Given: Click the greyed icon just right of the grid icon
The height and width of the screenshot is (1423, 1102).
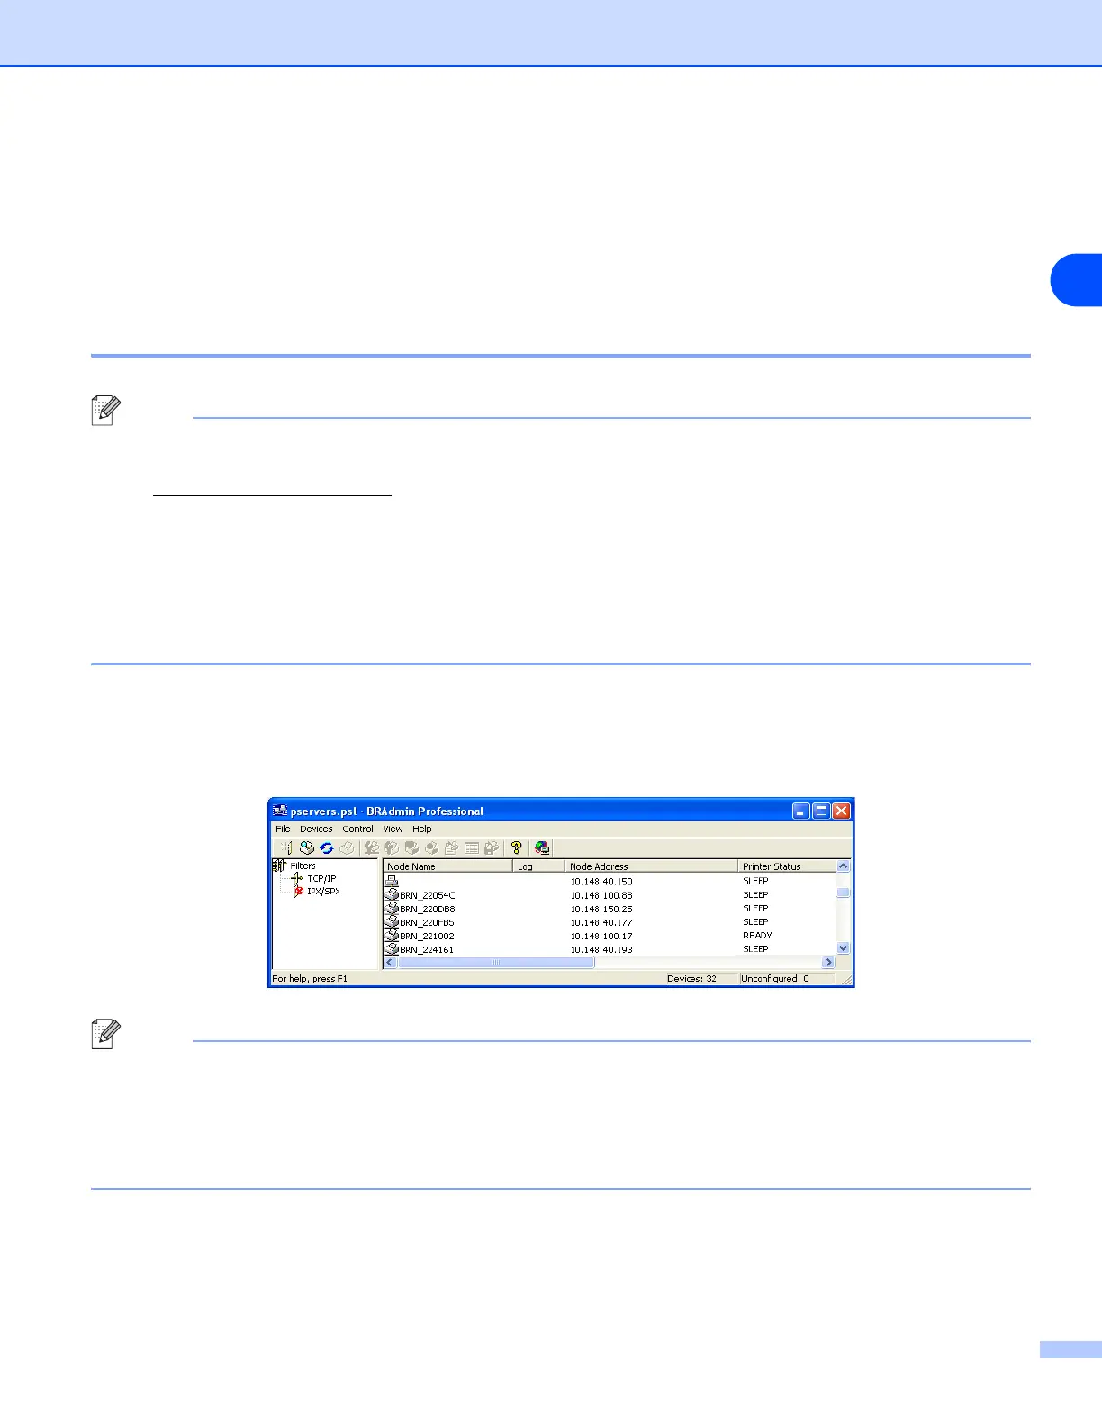Looking at the screenshot, I should click(x=492, y=847).
